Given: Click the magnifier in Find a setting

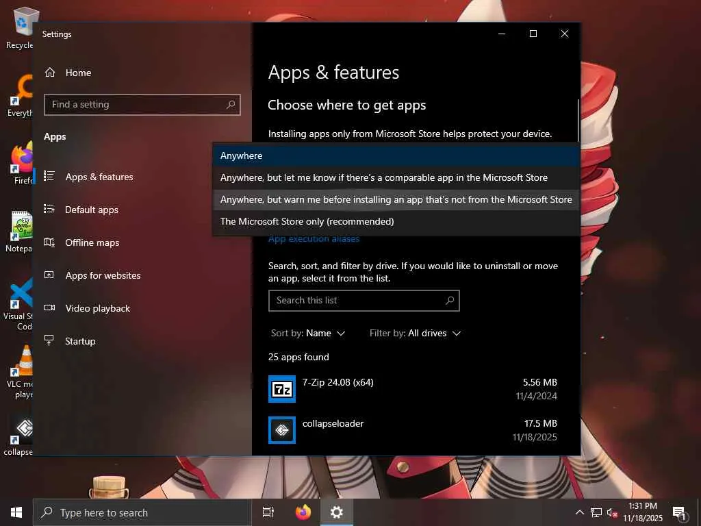Looking at the screenshot, I should pos(231,105).
